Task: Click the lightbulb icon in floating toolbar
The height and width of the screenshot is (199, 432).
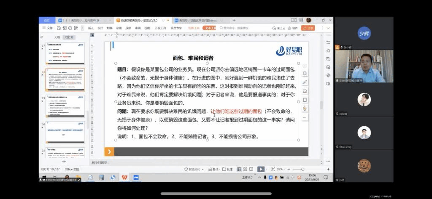Action: click(305, 109)
